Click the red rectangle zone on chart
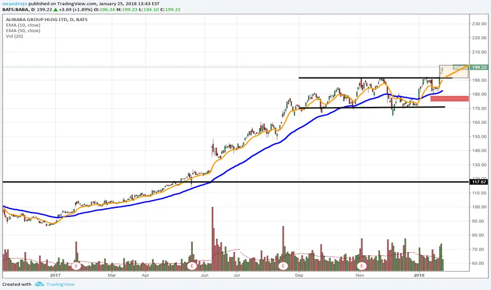This screenshot has width=491, height=290. coord(450,99)
